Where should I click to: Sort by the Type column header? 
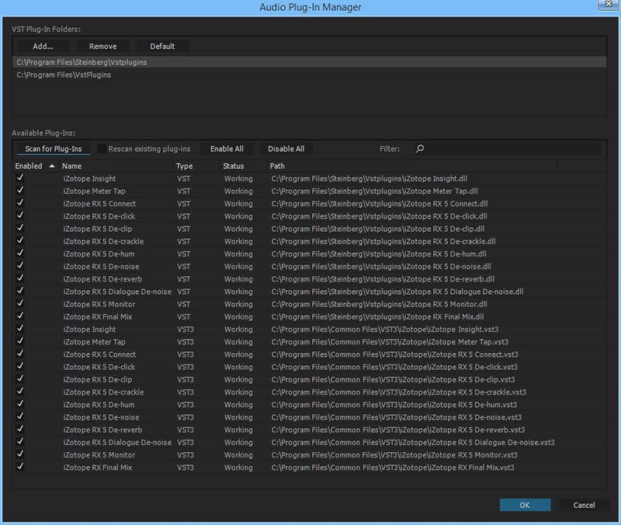pyautogui.click(x=197, y=166)
